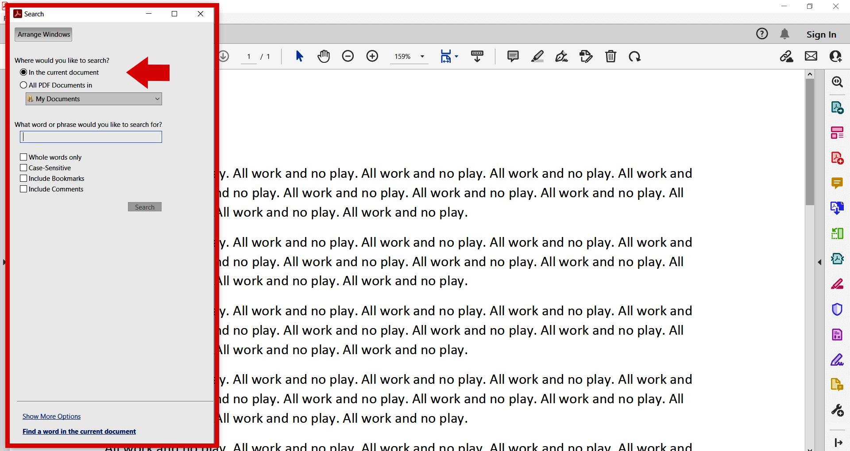Viewport: 850px width, 451px height.
Task: Open the zoom percentage dropdown
Action: tap(422, 56)
